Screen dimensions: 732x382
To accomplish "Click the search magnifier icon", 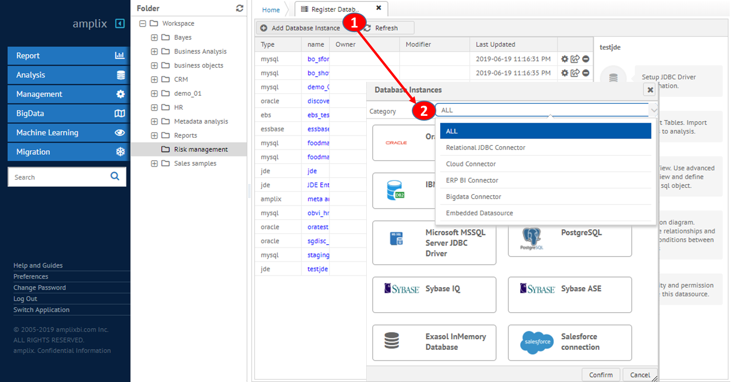I will (x=115, y=176).
